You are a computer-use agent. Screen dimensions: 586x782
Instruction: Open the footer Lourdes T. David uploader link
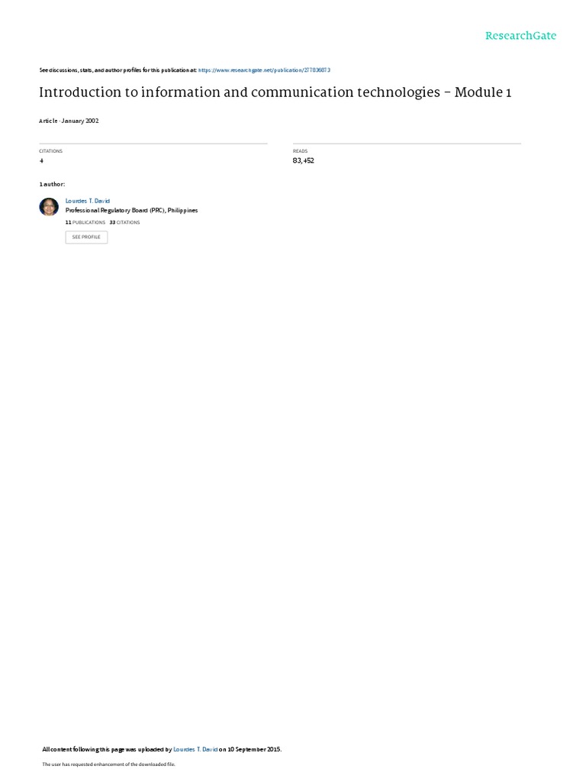pos(195,749)
